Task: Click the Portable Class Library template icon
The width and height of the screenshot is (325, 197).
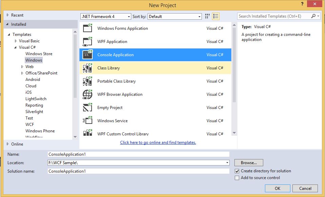Action: tap(88, 81)
